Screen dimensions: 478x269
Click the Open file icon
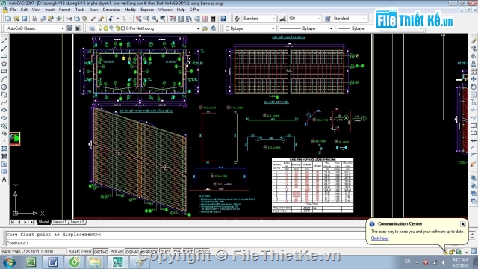click(16, 19)
